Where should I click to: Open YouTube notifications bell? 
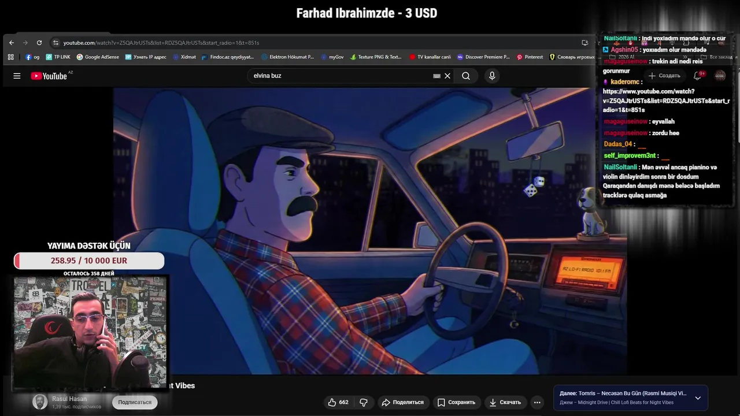point(697,76)
